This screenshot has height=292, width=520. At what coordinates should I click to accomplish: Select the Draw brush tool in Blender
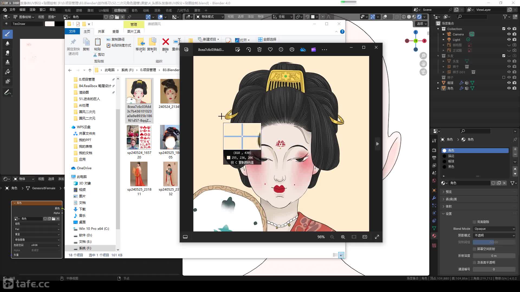coord(8,34)
